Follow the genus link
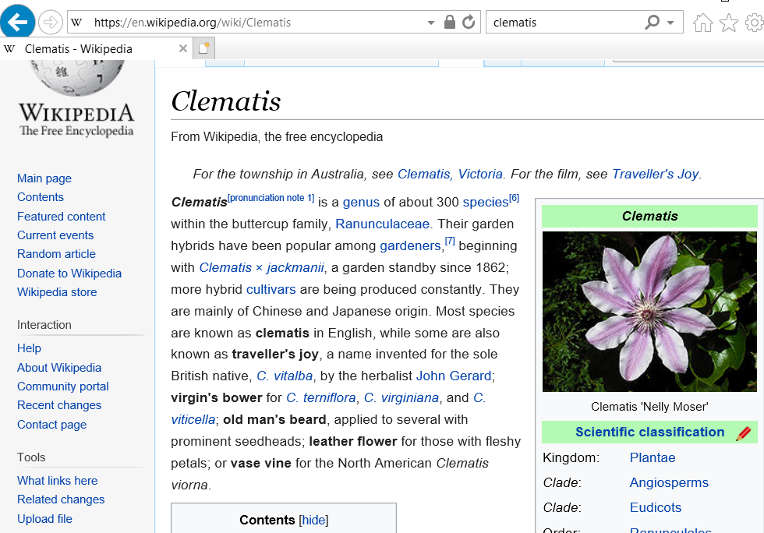The height and width of the screenshot is (533, 764). pos(361,202)
